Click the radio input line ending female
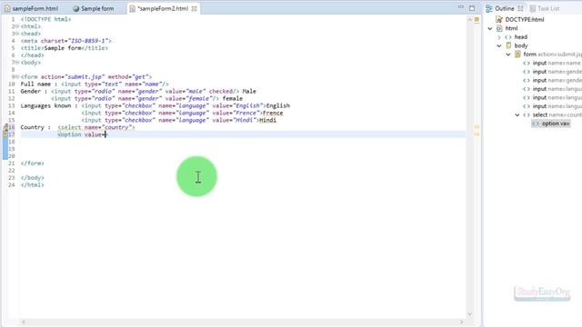This screenshot has height=327, width=582. (147, 98)
